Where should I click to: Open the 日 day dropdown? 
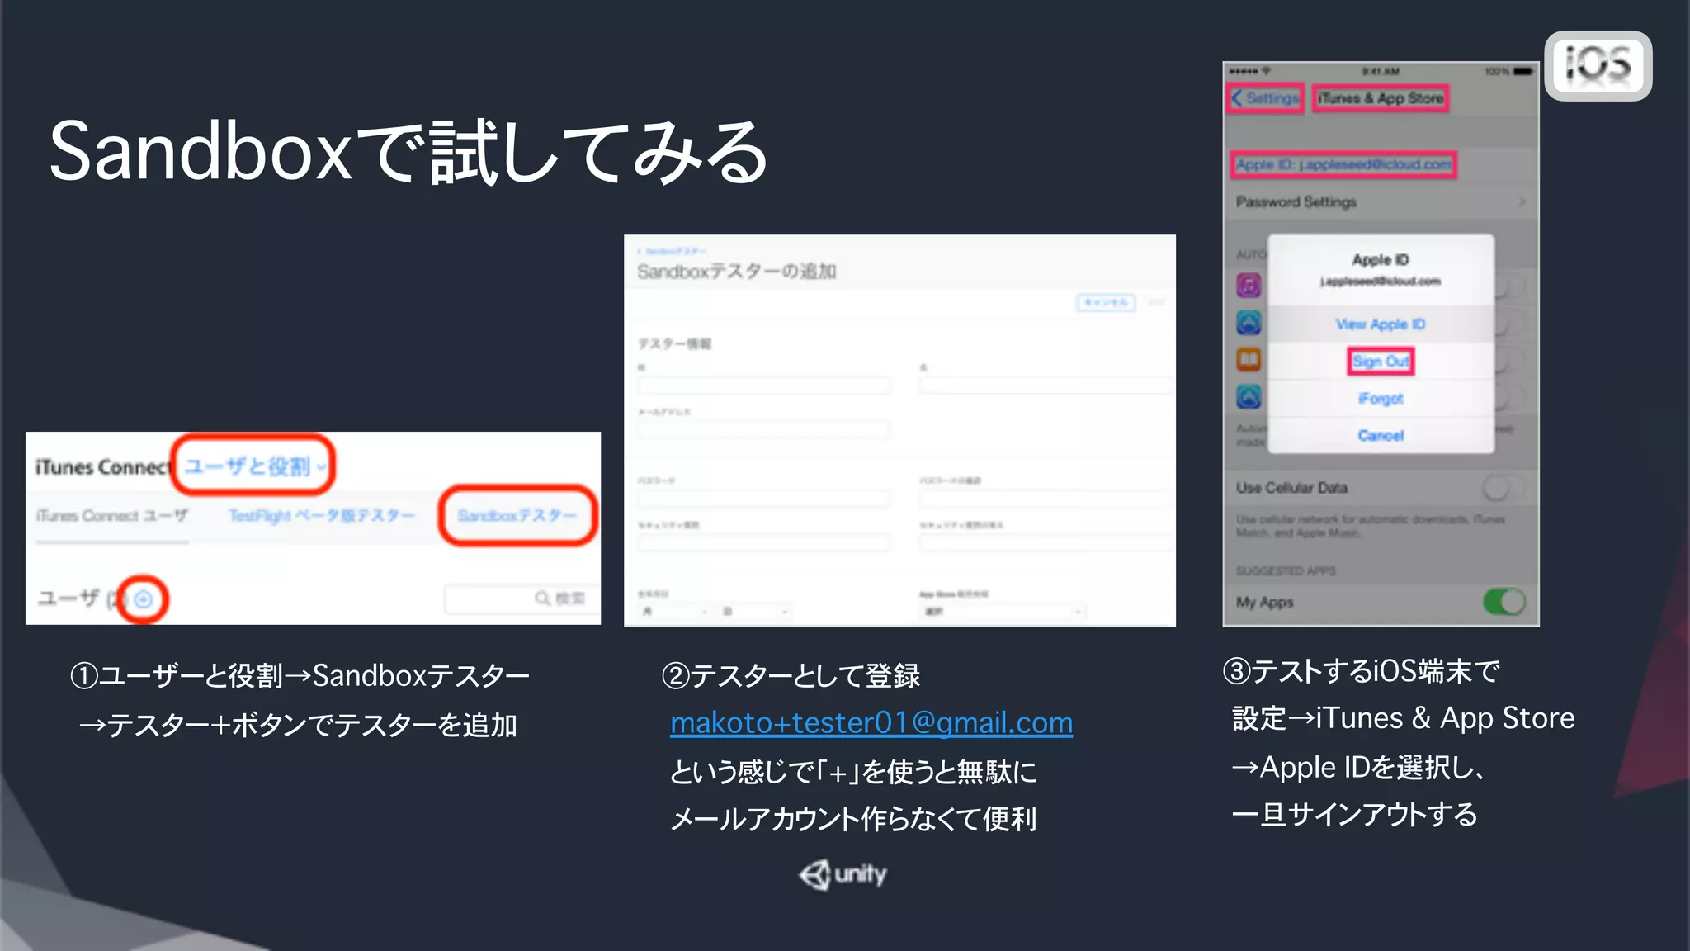755,612
